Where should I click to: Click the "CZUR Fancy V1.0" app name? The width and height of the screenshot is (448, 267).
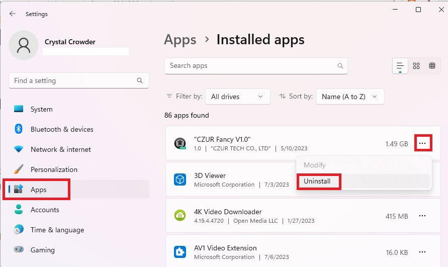click(x=222, y=139)
